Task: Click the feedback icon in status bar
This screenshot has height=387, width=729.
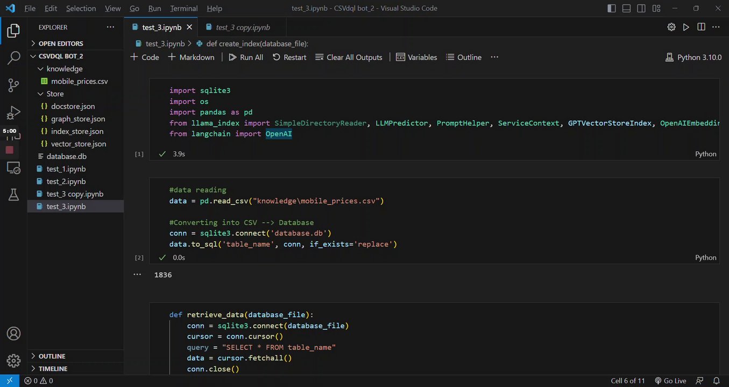Action: click(699, 381)
